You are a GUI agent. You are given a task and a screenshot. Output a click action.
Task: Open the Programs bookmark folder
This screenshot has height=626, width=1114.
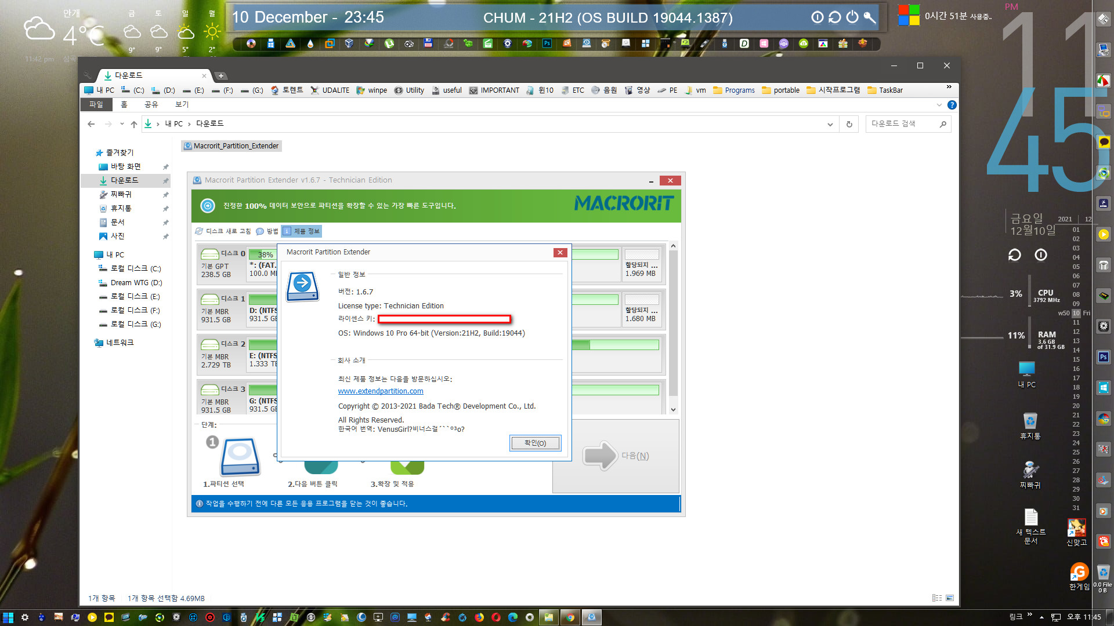pyautogui.click(x=734, y=90)
